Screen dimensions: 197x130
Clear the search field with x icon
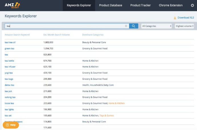(126, 26)
